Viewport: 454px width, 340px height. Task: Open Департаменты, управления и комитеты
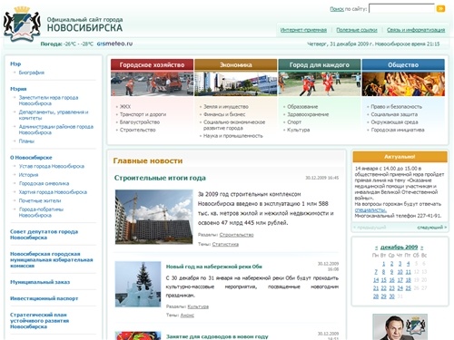(54, 115)
